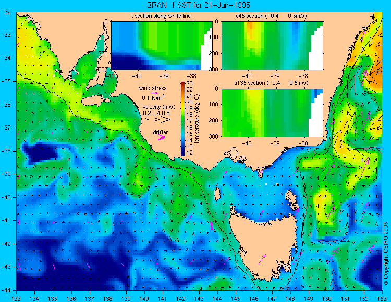The image size is (391, 302).
Task: Click colorbar tick value 23
Action: coord(190,84)
